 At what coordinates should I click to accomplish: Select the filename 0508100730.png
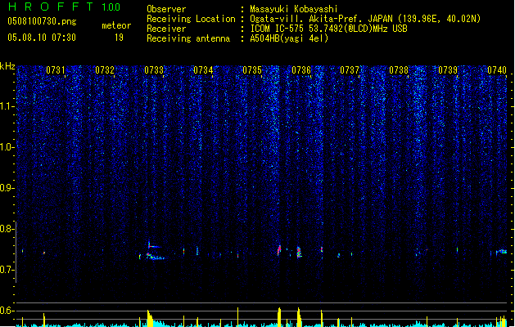click(x=42, y=22)
